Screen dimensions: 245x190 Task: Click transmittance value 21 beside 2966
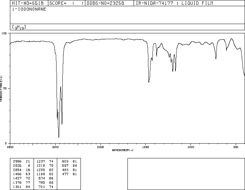(x=28, y=161)
